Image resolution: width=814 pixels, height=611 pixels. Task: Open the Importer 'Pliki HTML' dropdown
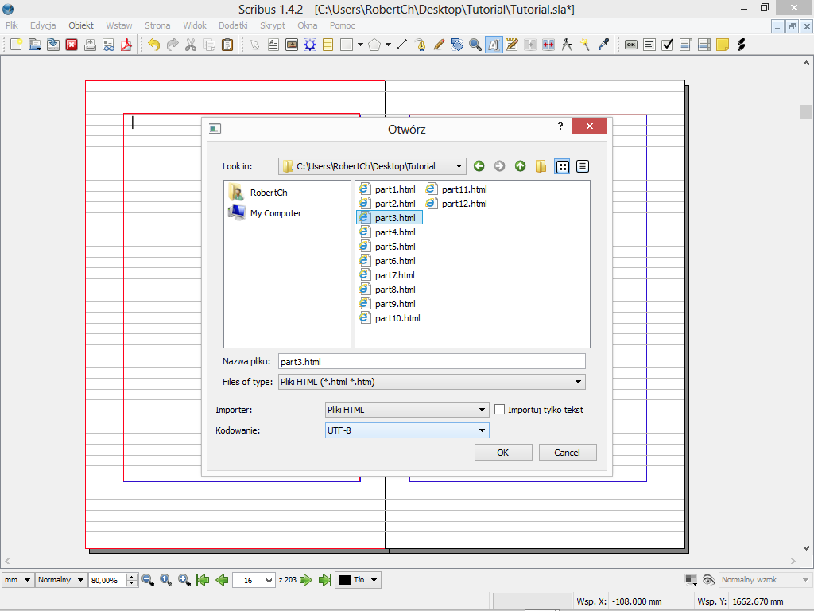[407, 410]
